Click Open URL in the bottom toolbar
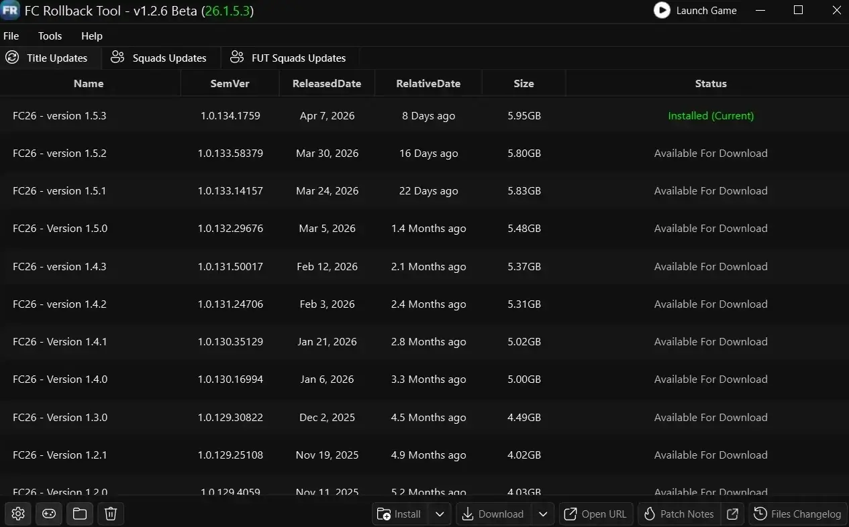Viewport: 849px width, 527px height. pyautogui.click(x=595, y=514)
